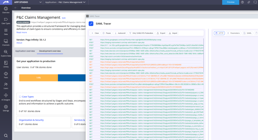This screenshot has width=258, height=140.
Task: Click the Read more link
Action: (x=22, y=32)
